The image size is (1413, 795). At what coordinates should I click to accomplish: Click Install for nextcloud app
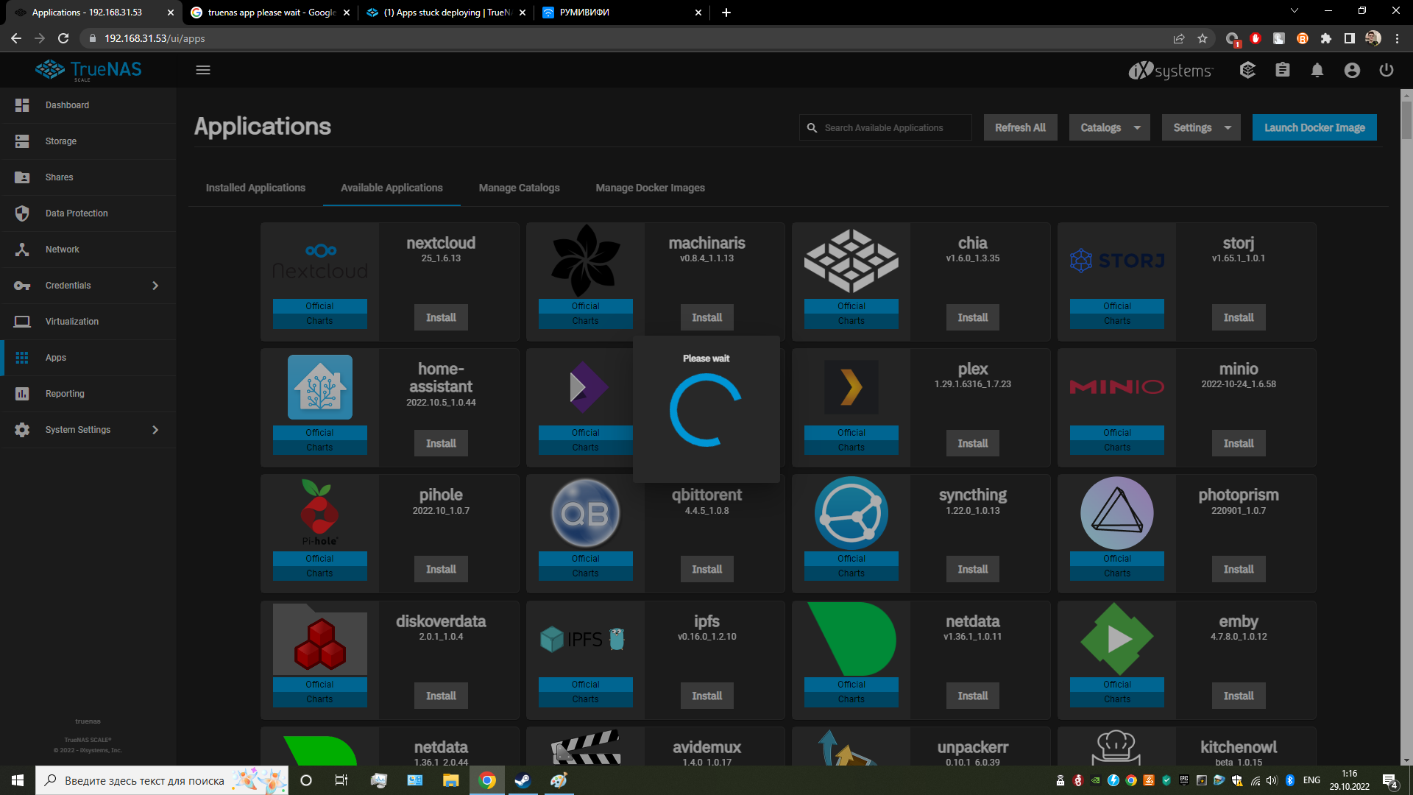(441, 317)
